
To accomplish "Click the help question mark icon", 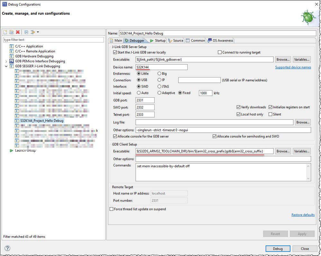I will 7,248.
